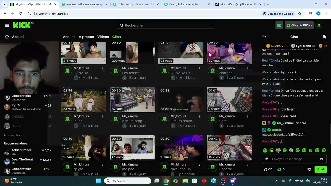
Task: Open options menu for the CANADA clip
Action: point(102,68)
